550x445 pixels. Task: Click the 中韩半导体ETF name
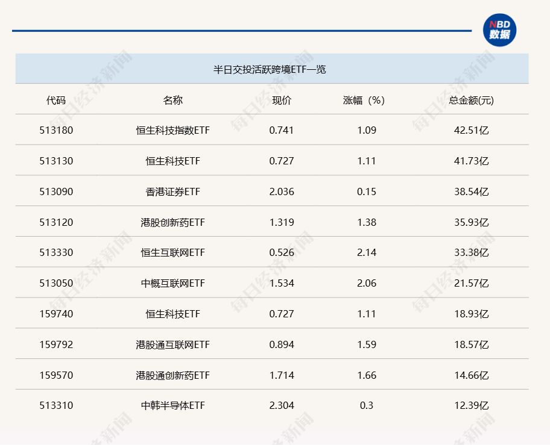172,406
